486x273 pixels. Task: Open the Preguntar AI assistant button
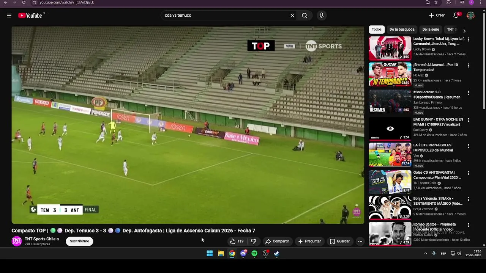[309, 241]
